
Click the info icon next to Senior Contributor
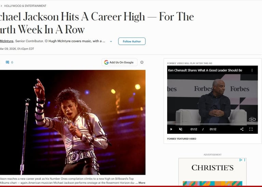pos(46,41)
